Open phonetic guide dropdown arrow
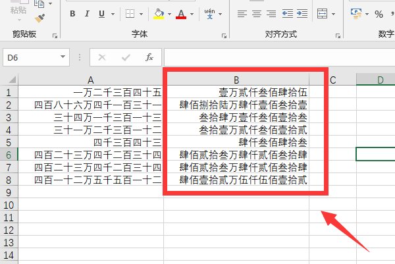 point(221,14)
